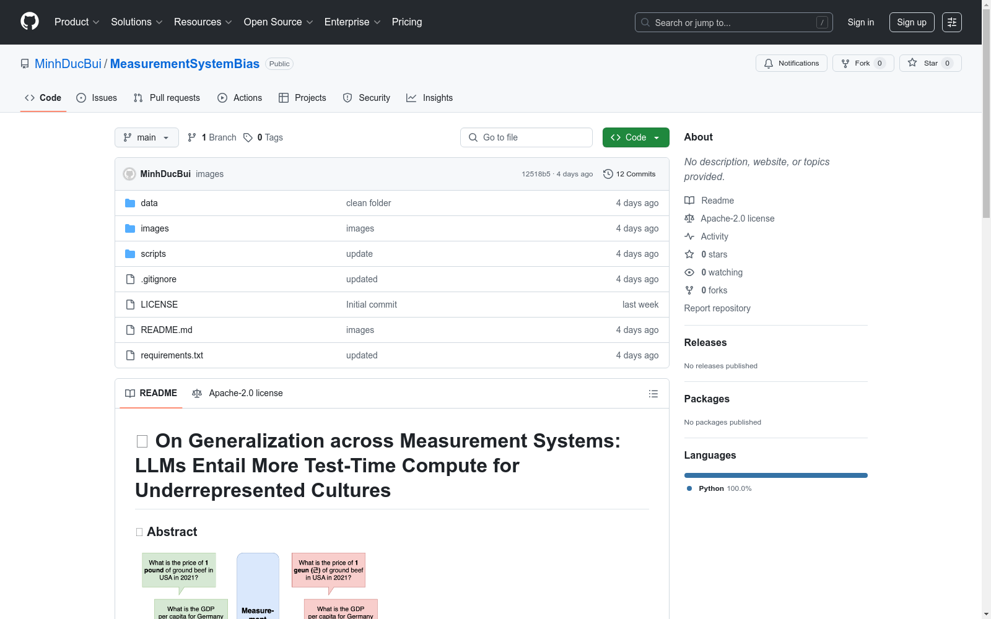Viewport: 991px width, 619px height.
Task: Switch to the Issues tab
Action: point(97,98)
